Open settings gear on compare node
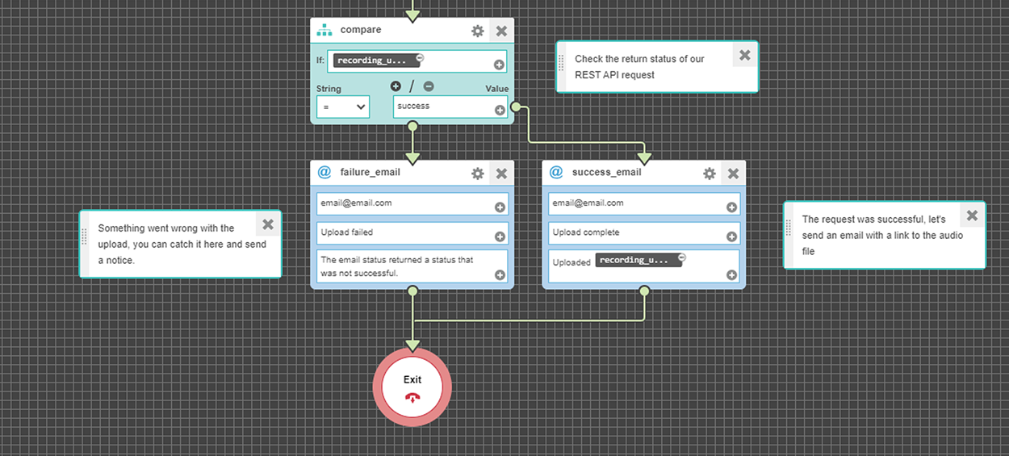 478,31
